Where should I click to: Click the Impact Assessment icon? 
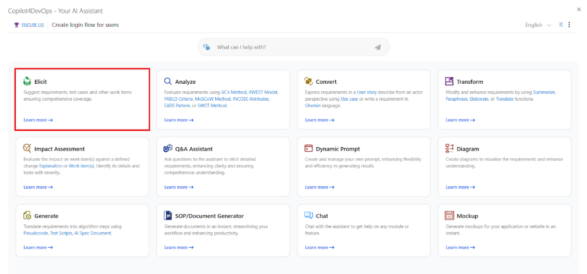pos(27,148)
